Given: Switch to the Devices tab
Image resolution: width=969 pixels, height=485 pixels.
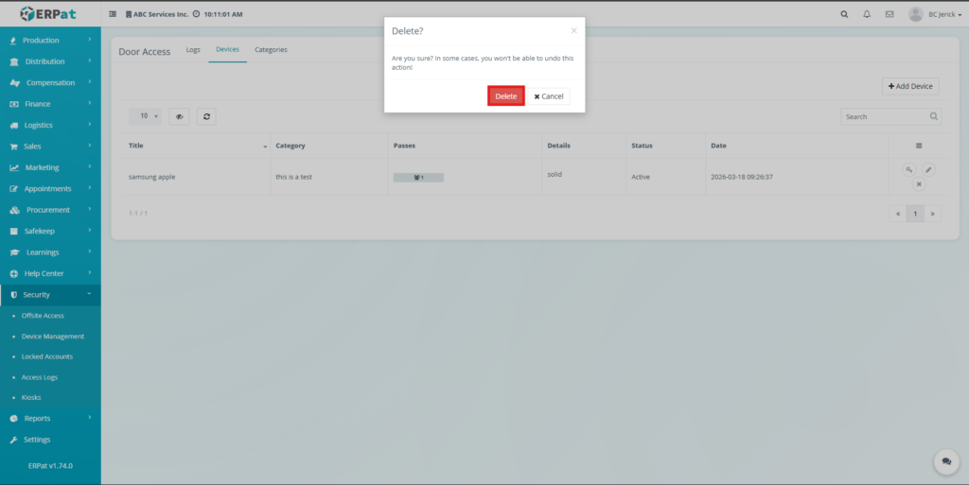Looking at the screenshot, I should (x=227, y=49).
